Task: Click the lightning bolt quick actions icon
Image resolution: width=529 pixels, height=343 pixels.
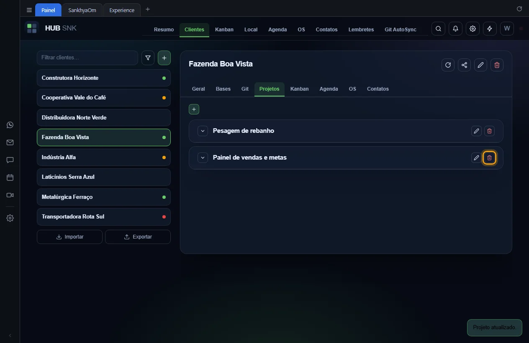Action: pos(490,29)
